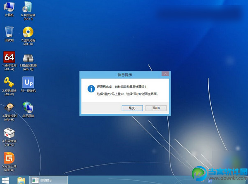Open 2.密码清除 key icon

9,86
